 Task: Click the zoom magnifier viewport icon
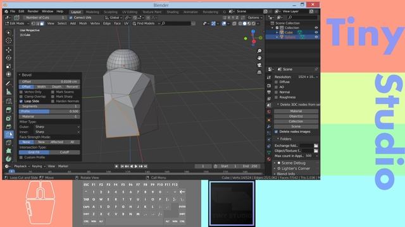259,51
